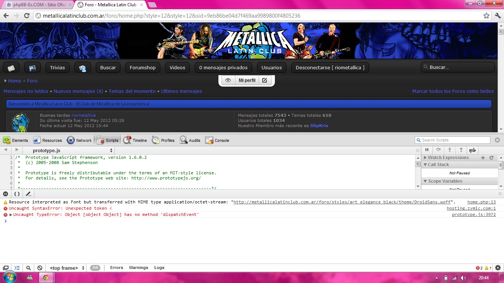
Task: Click the edit pencil icon below the script
Action: (28, 194)
